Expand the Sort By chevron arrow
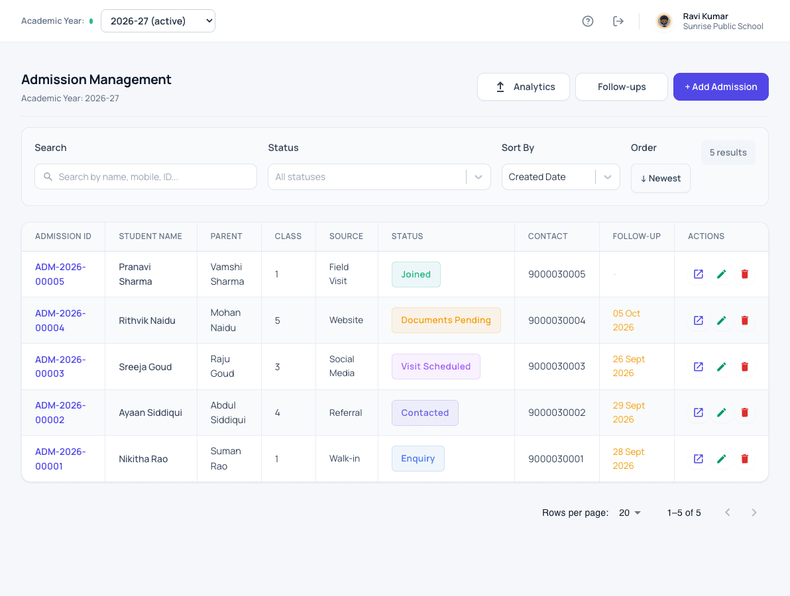The image size is (790, 596). 608,177
